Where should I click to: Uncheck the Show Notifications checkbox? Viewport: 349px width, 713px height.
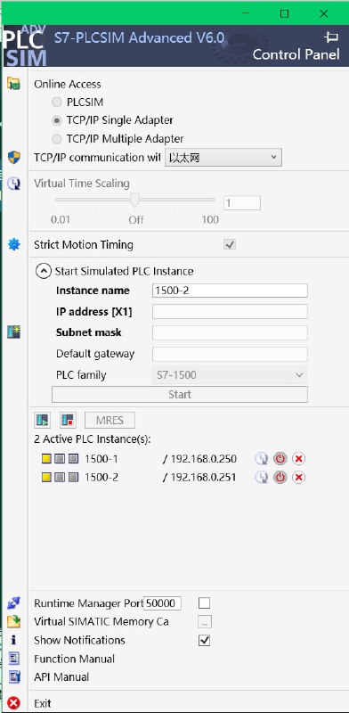click(x=205, y=640)
